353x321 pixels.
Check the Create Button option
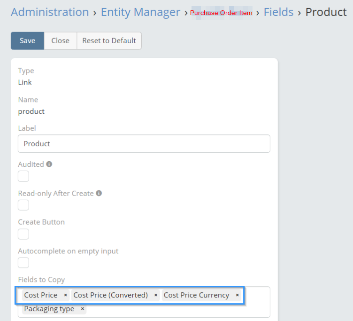click(x=23, y=234)
